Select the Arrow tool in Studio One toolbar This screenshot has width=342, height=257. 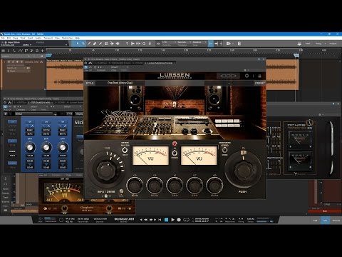pyautogui.click(x=77, y=44)
